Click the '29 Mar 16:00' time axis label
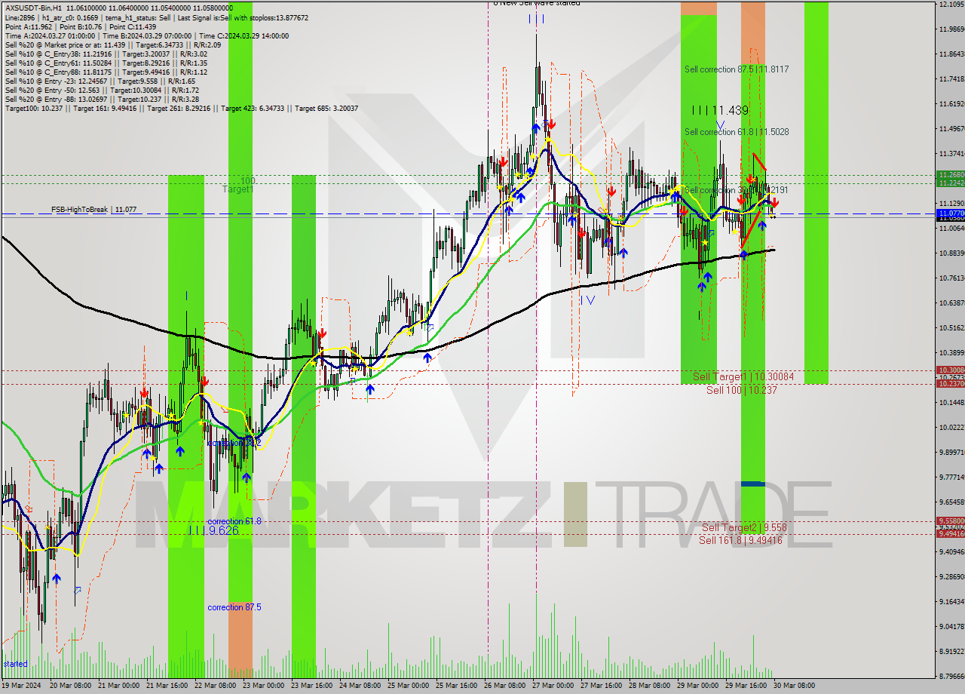The width and height of the screenshot is (965, 694). pyautogui.click(x=745, y=686)
